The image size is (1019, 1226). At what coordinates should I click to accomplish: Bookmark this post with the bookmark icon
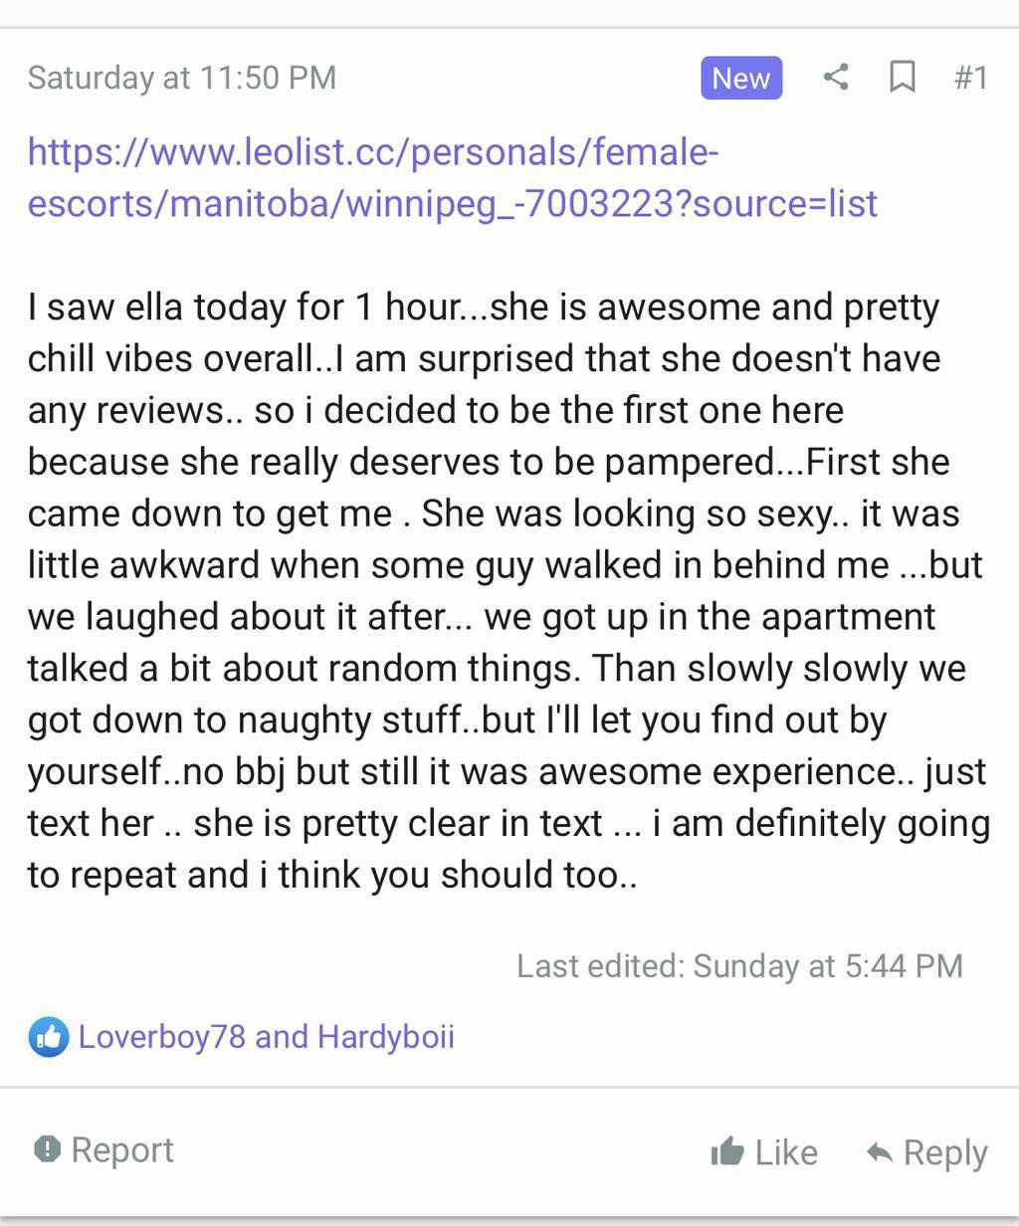pyautogui.click(x=902, y=78)
